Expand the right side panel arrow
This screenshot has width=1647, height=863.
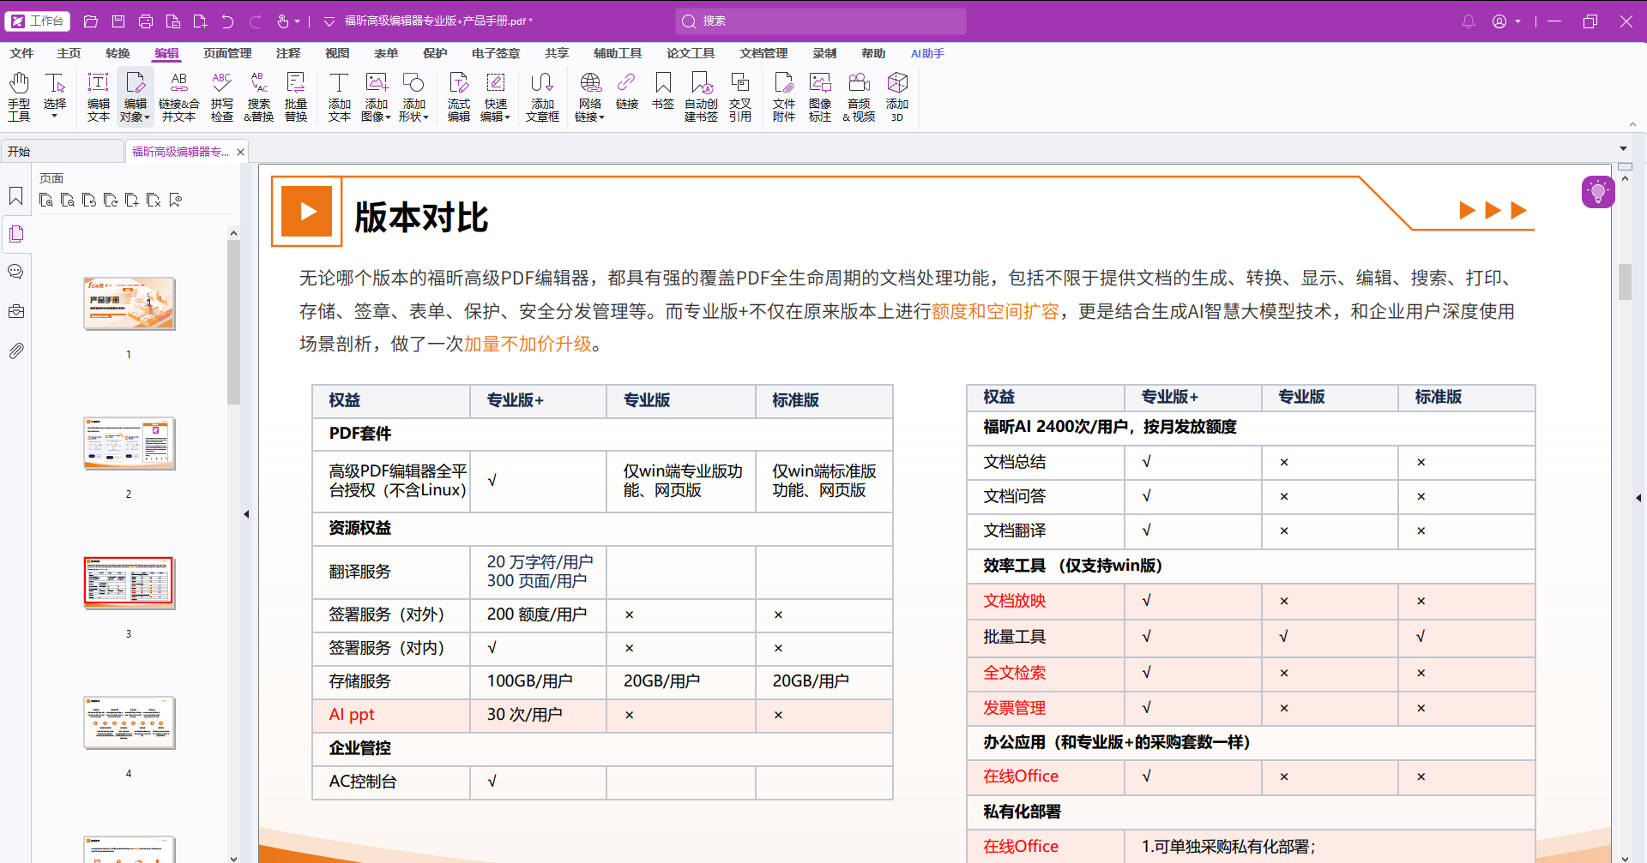[x=1638, y=497]
